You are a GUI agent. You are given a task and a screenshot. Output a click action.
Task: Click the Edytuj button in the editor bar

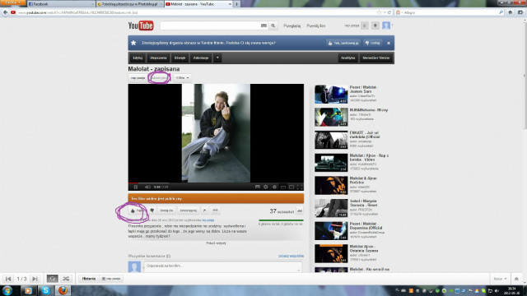138,58
